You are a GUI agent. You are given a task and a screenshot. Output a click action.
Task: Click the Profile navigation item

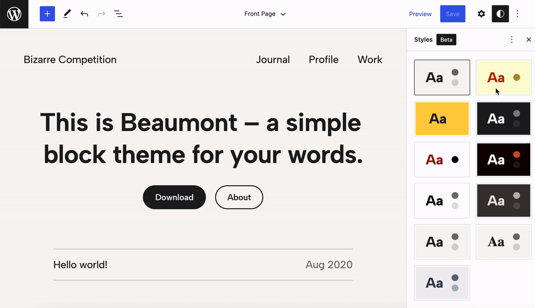click(x=323, y=60)
